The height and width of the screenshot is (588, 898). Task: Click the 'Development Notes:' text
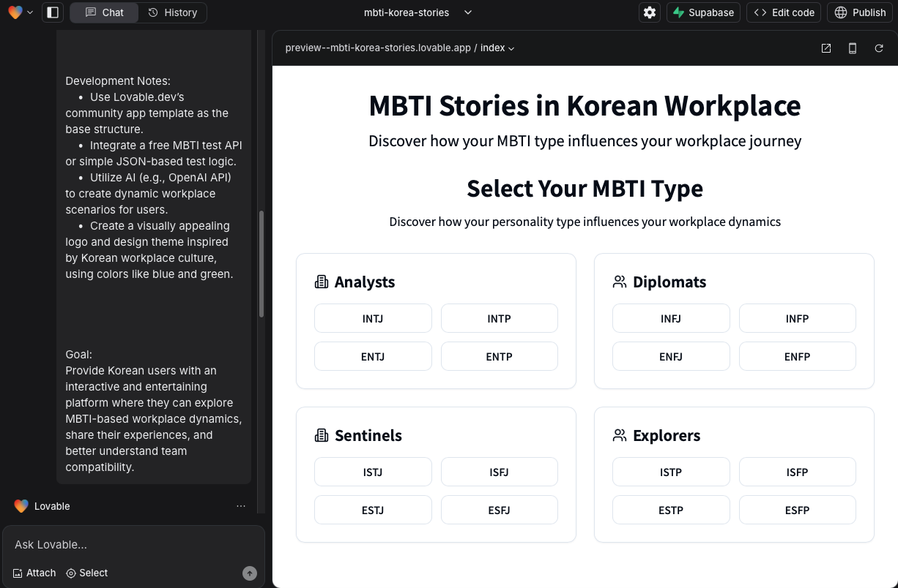click(118, 81)
